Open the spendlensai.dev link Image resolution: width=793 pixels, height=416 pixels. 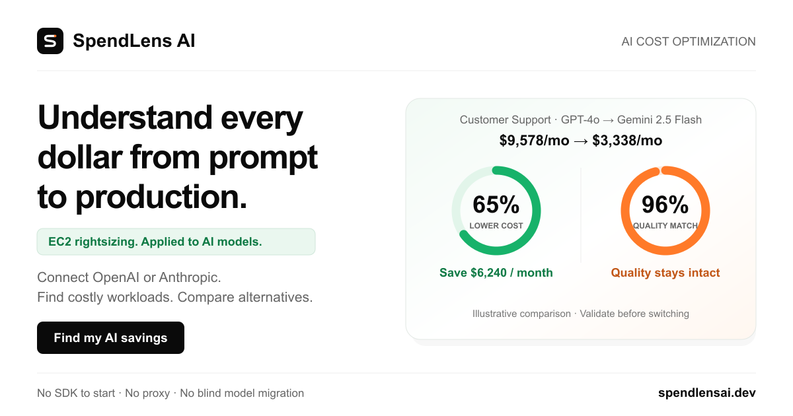(707, 393)
